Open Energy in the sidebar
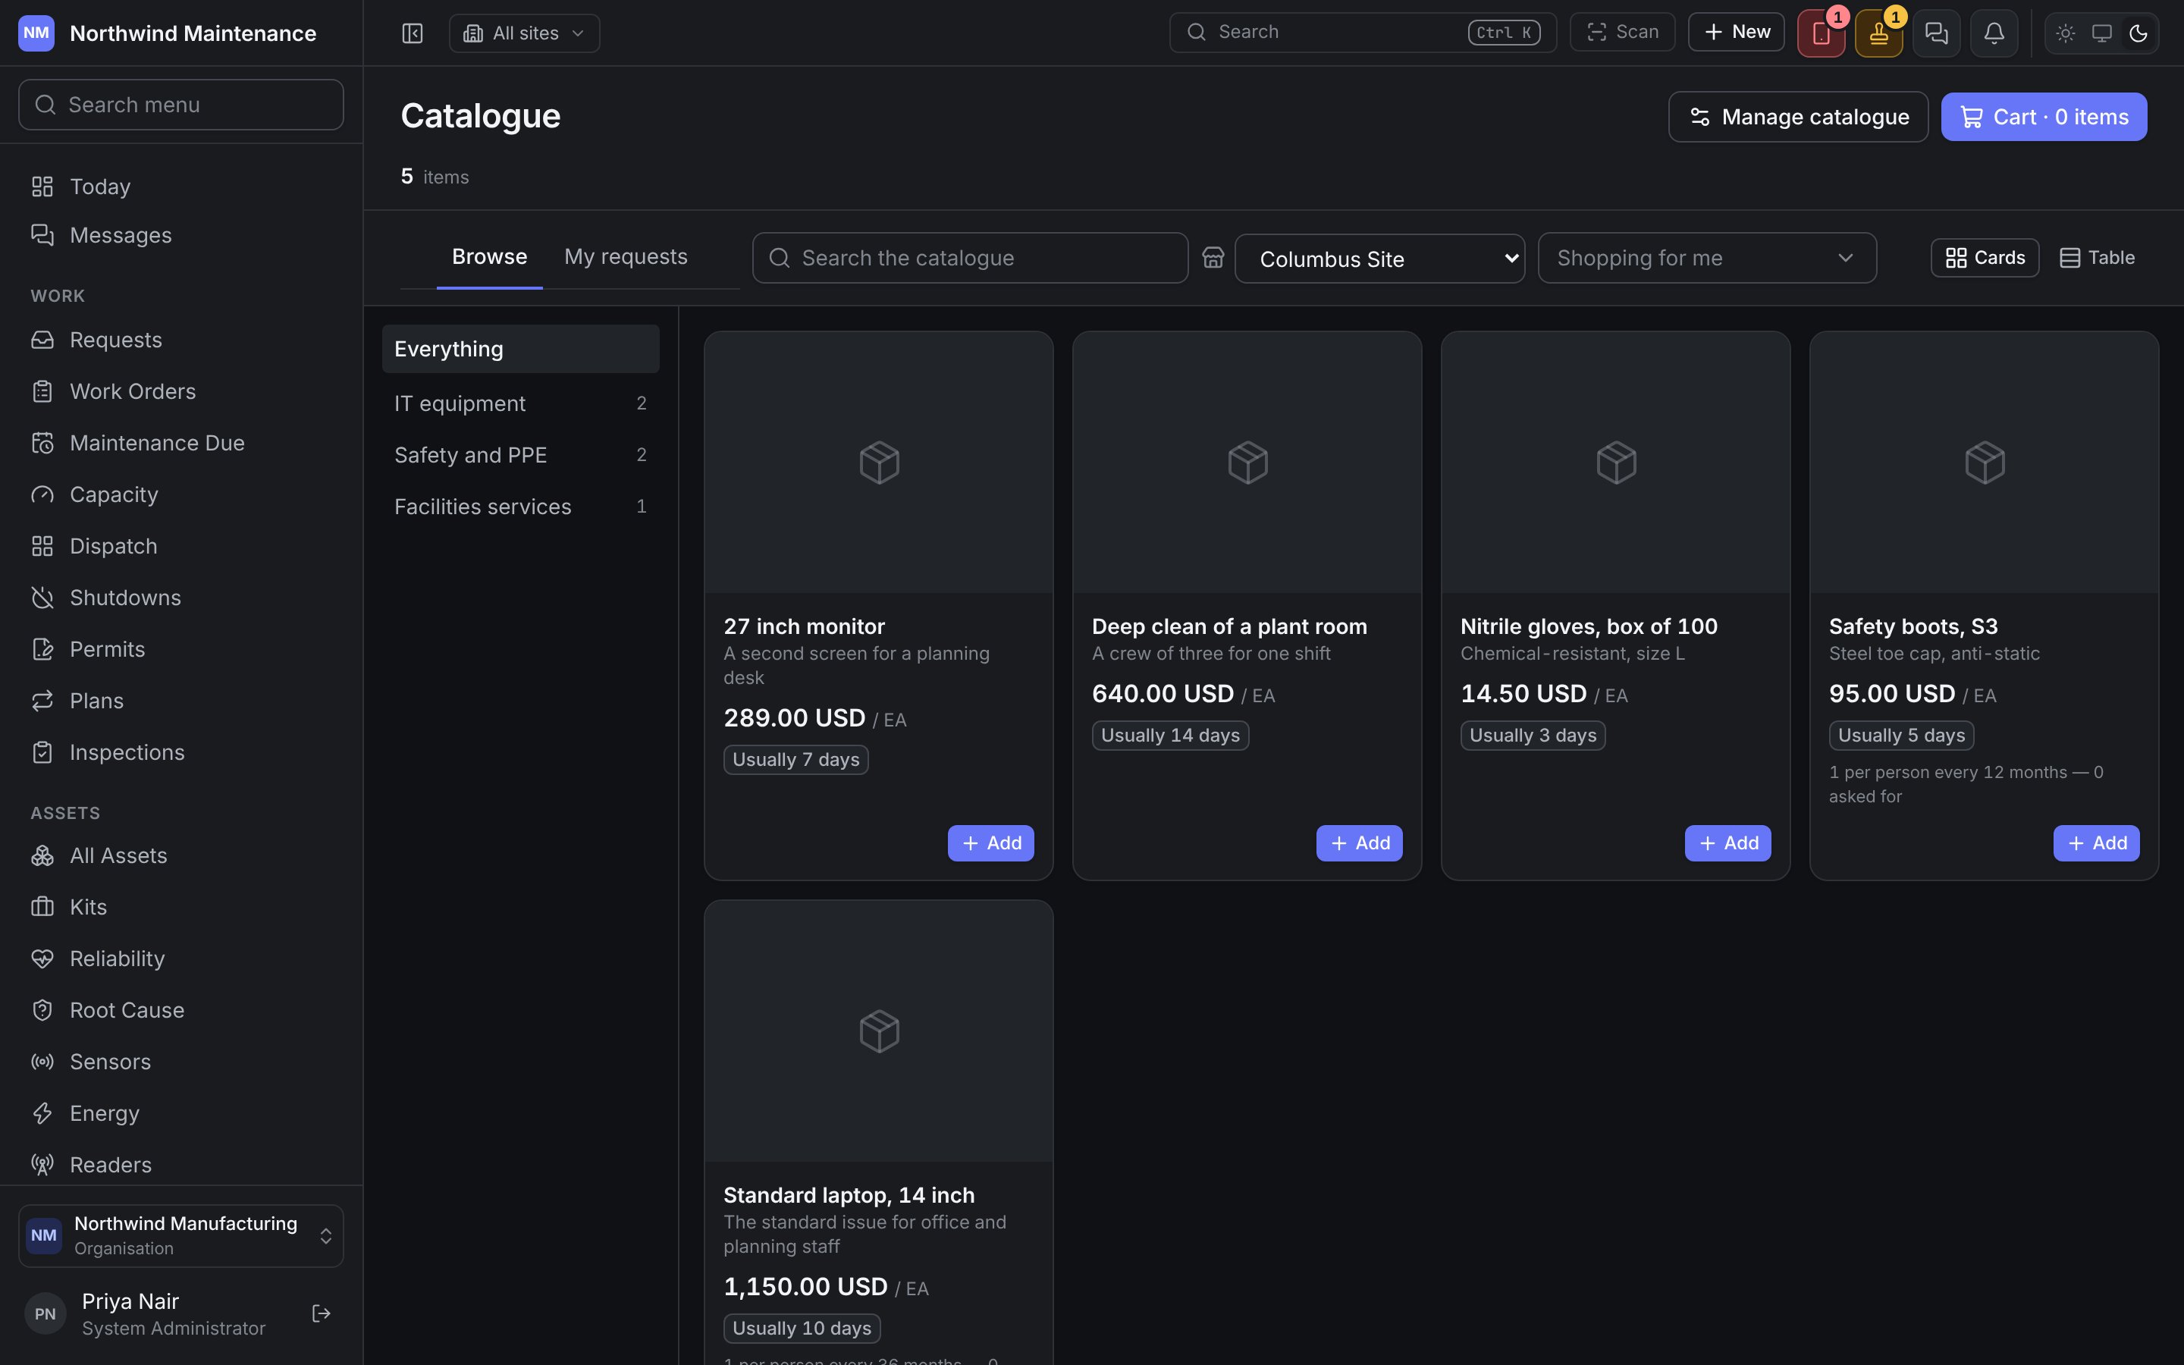Image resolution: width=2184 pixels, height=1365 pixels. tap(180, 1113)
